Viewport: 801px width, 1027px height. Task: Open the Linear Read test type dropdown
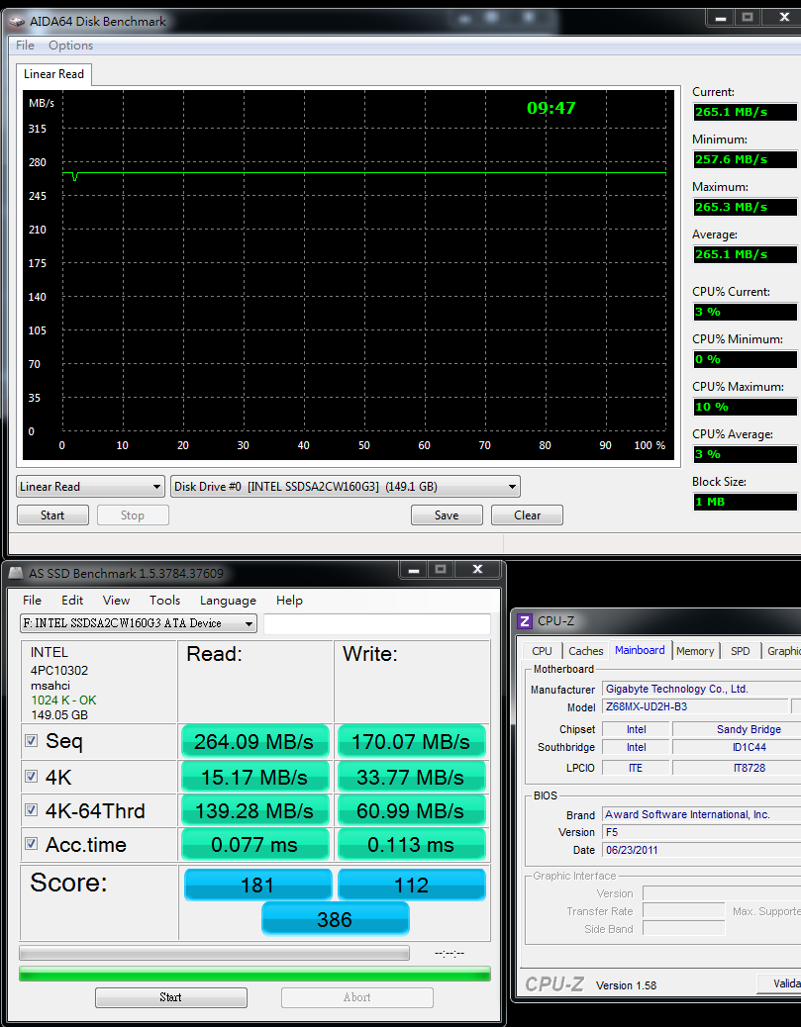(90, 487)
